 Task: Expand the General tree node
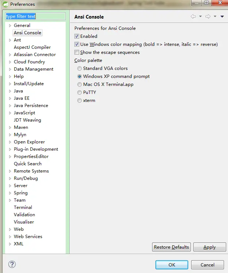(x=10, y=25)
